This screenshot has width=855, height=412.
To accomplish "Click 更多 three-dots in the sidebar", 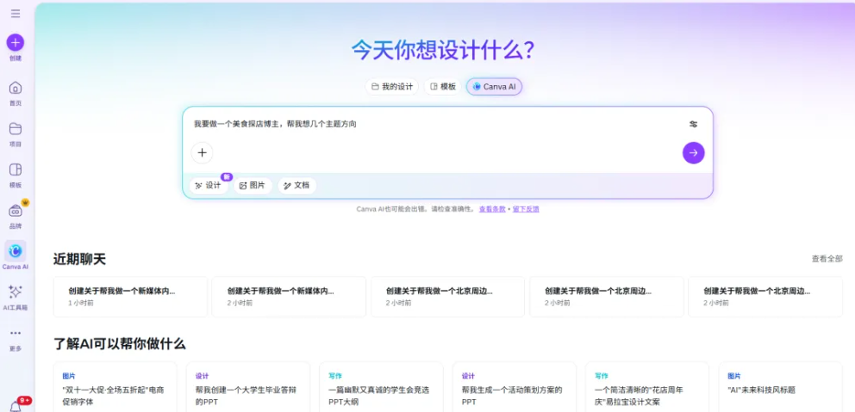I will pos(16,339).
